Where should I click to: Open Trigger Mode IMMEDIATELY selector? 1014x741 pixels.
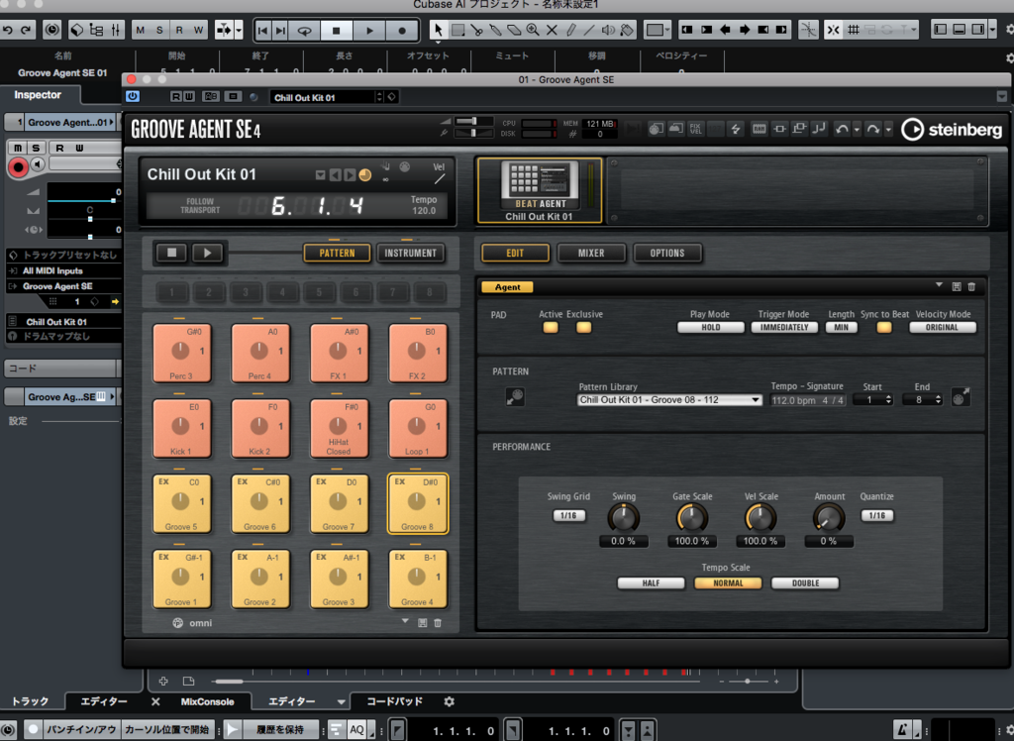coord(784,328)
